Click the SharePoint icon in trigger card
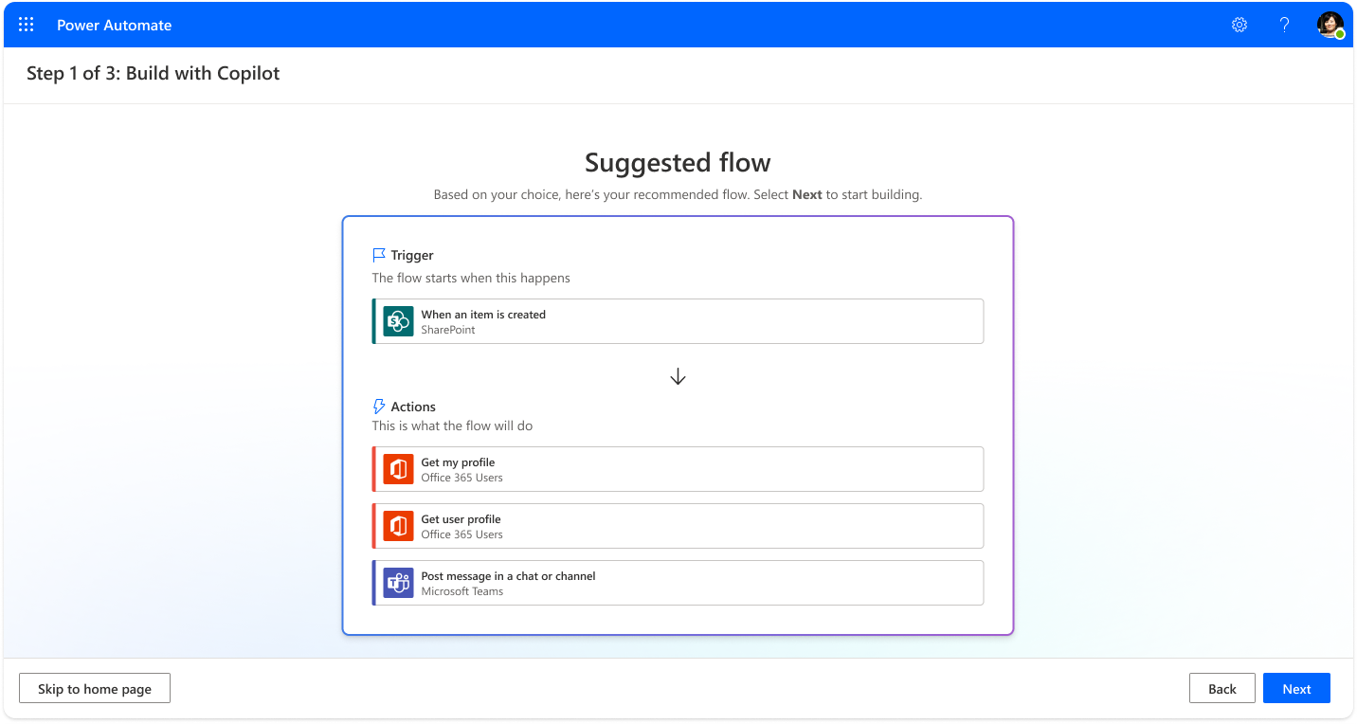1357x724 pixels. [x=399, y=322]
